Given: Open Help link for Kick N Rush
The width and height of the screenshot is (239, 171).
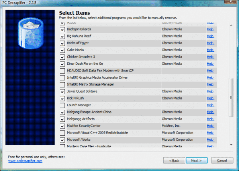Looking at the screenshot, I should tap(210, 98).
